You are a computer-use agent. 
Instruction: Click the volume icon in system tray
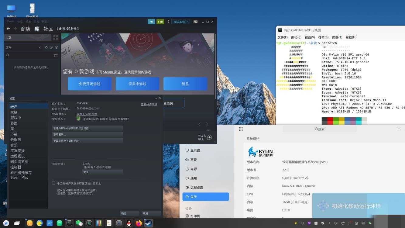[336, 223]
